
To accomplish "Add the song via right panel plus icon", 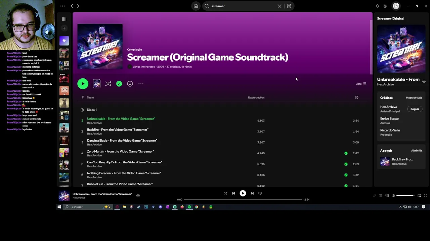I will coord(424,81).
